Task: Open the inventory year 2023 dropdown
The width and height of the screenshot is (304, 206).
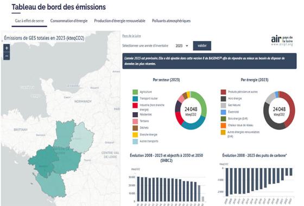Action: coord(182,46)
